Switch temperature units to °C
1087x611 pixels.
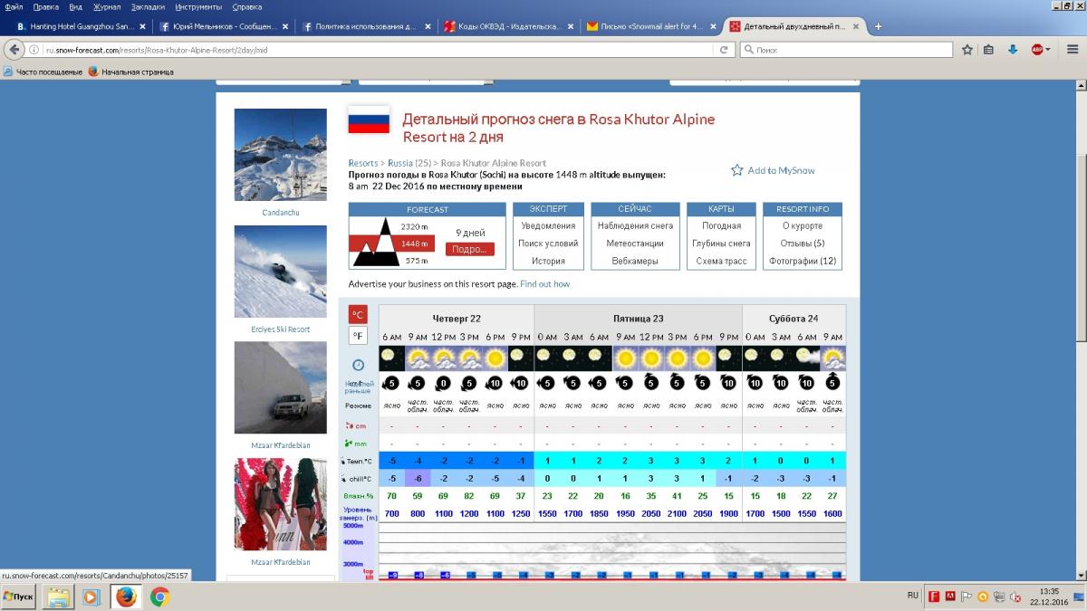(x=358, y=315)
